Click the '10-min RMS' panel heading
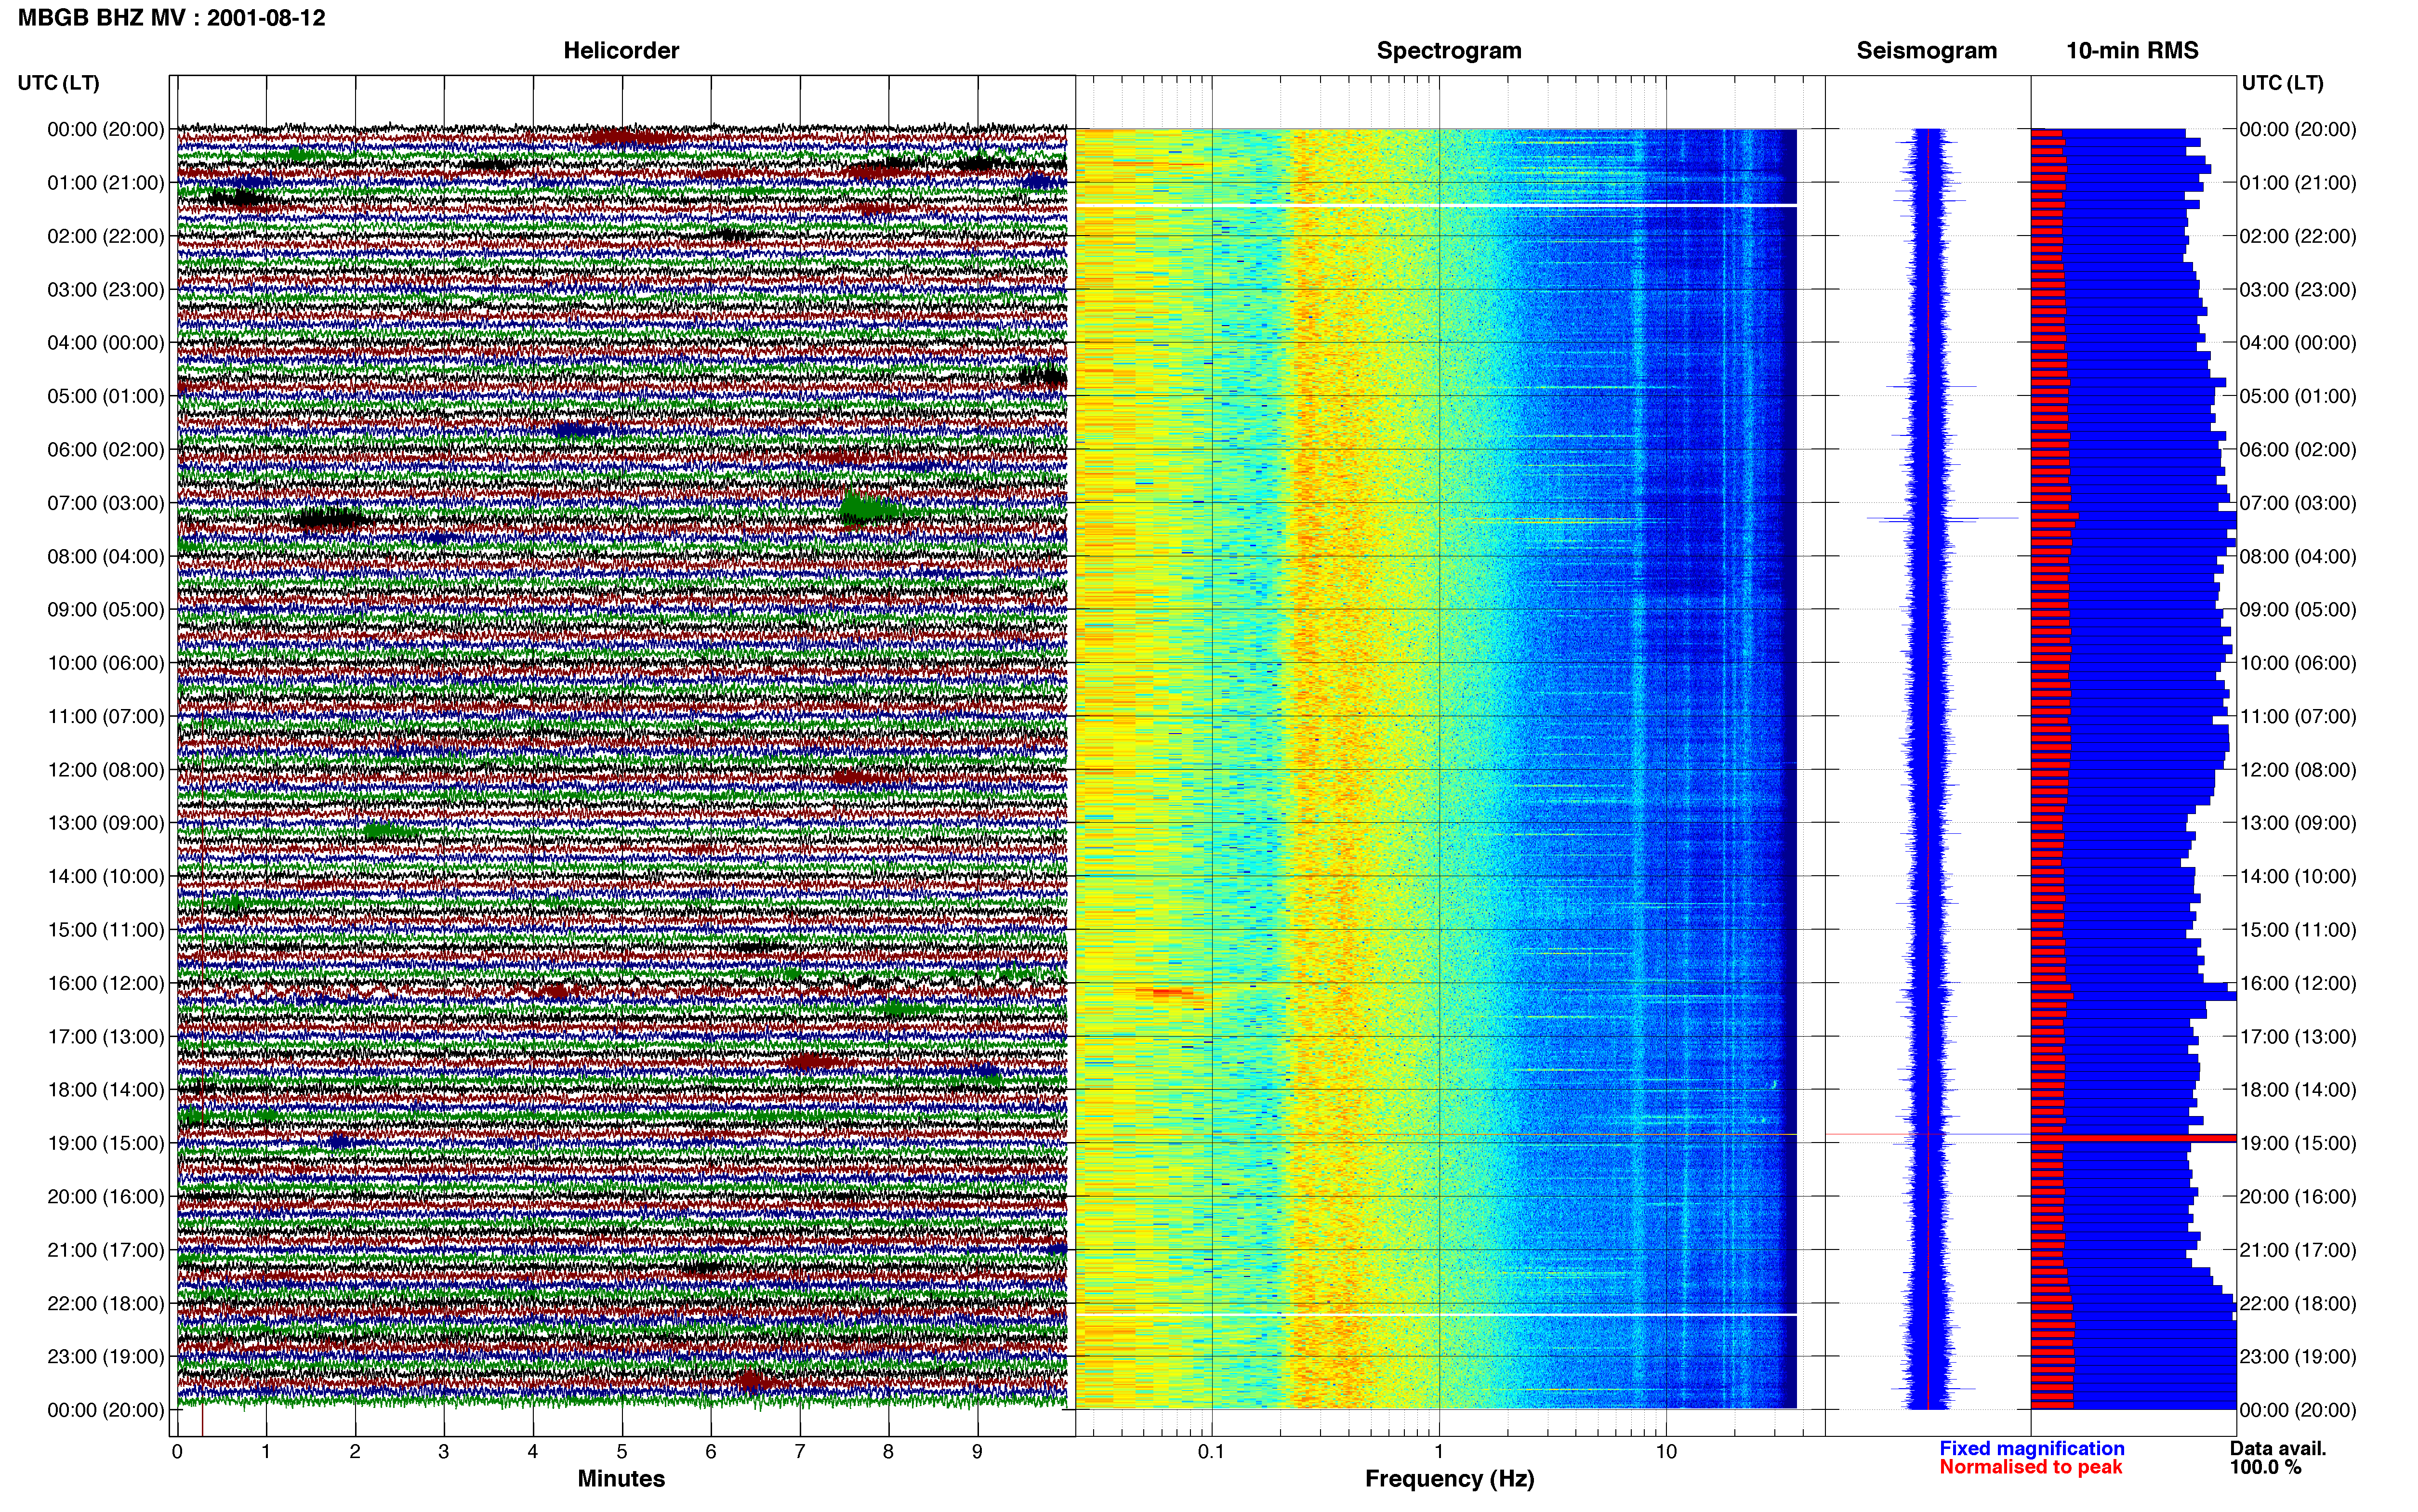 (2132, 51)
